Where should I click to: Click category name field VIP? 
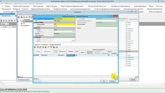(64, 24)
